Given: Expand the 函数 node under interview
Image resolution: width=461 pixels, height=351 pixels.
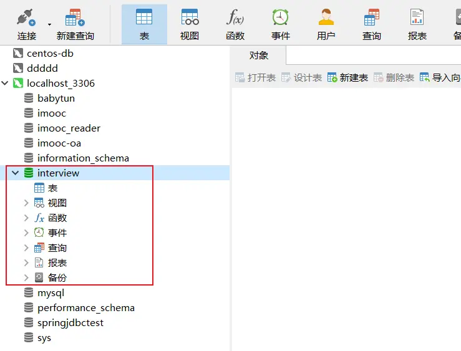Looking at the screenshot, I should (x=26, y=218).
